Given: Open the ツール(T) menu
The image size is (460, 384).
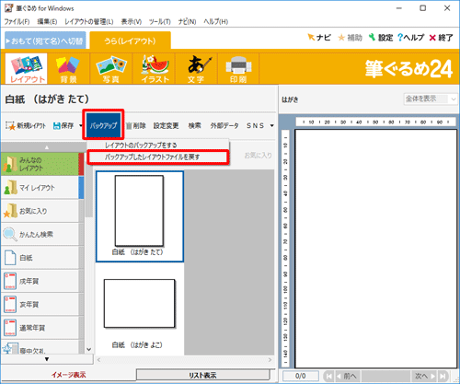Looking at the screenshot, I should point(160,22).
